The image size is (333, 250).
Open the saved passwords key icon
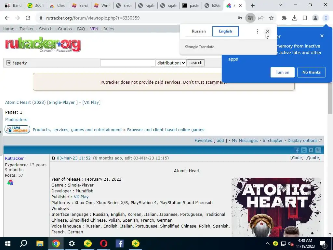coord(240,18)
